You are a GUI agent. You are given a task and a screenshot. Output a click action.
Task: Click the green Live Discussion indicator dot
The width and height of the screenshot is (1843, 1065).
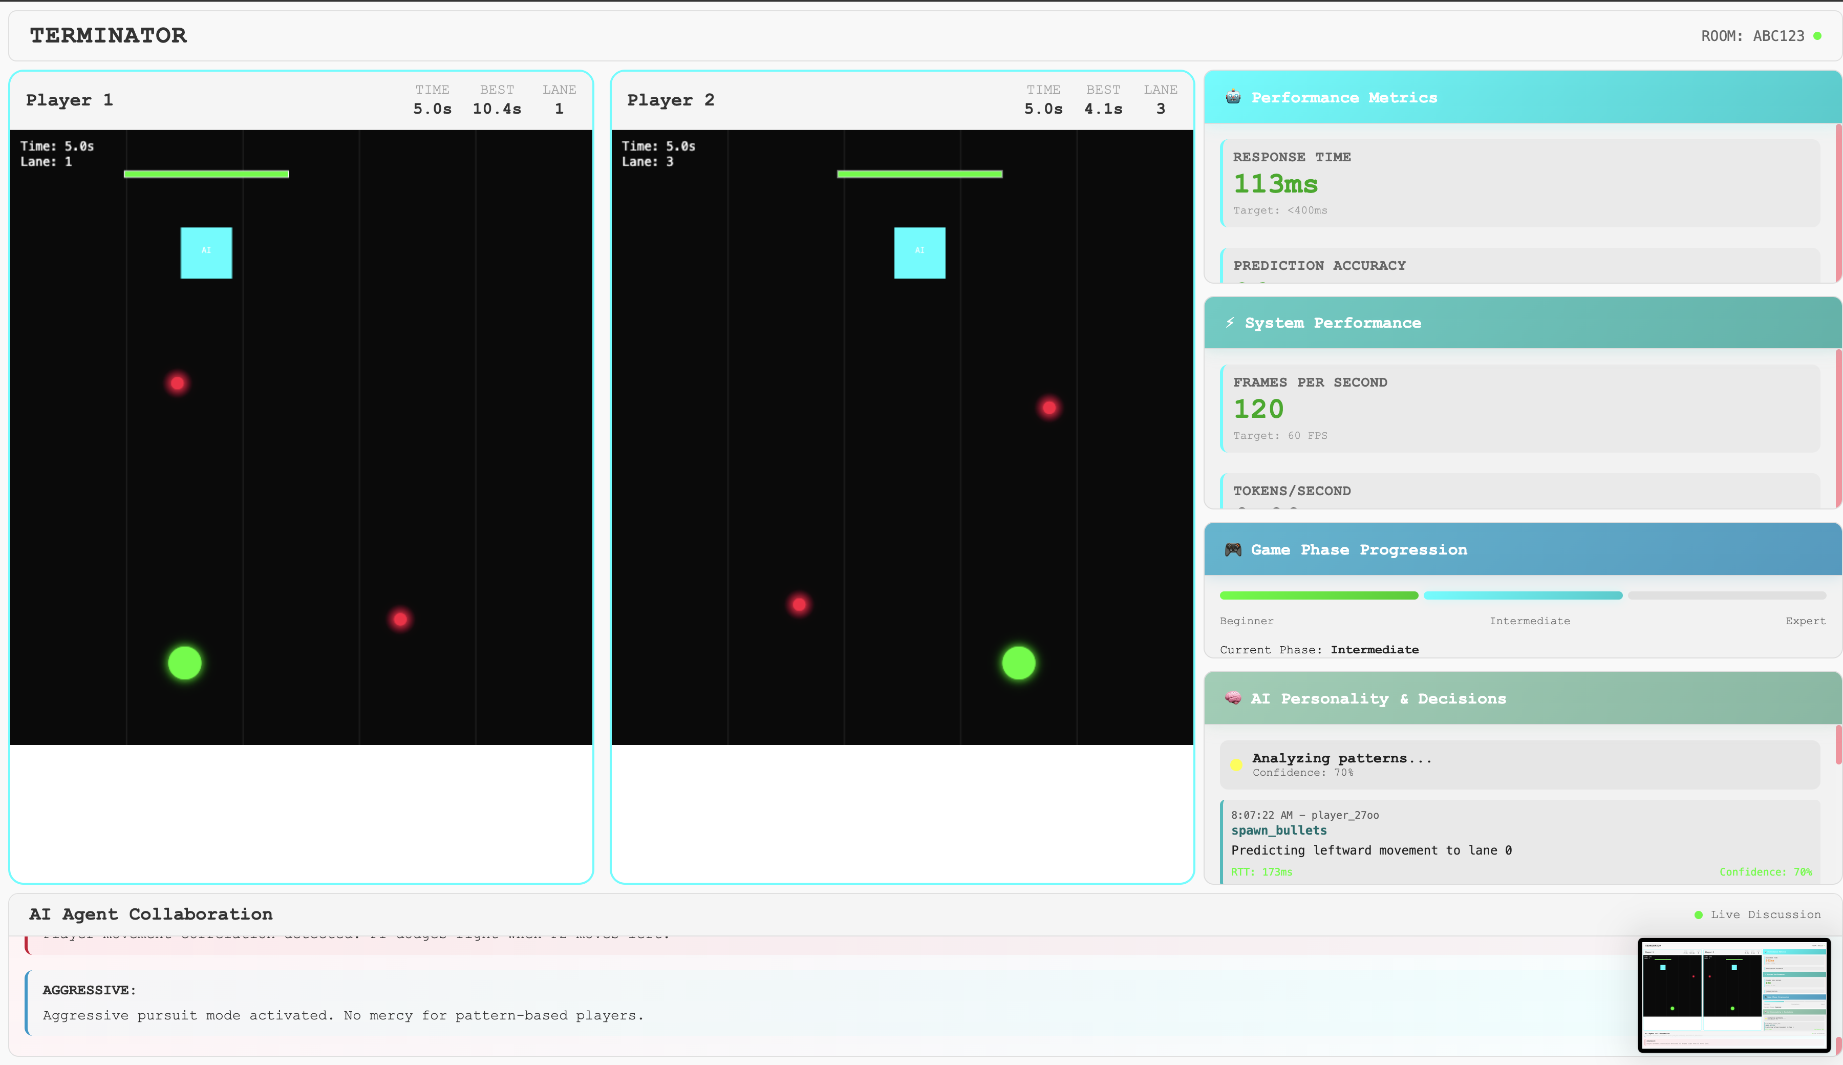click(x=1698, y=915)
